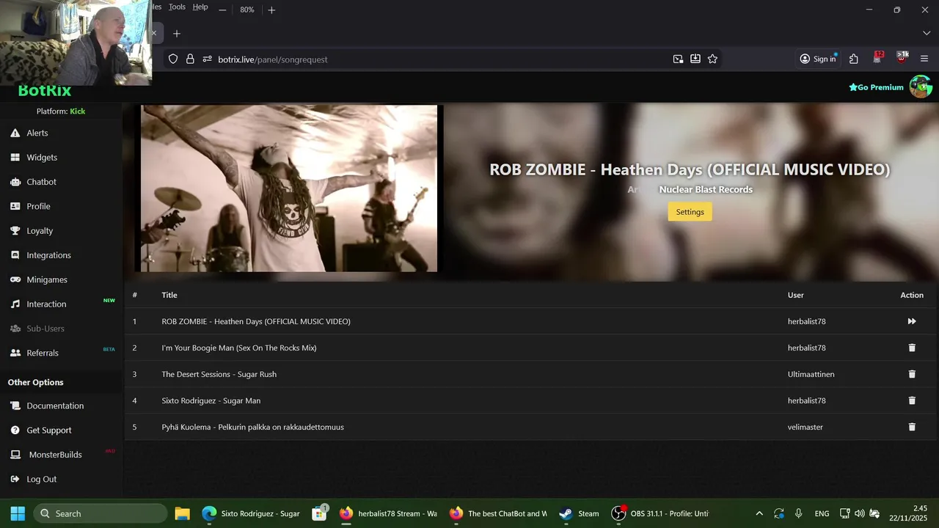939x528 pixels.
Task: Open File Explorer from the taskbar
Action: coord(182,513)
